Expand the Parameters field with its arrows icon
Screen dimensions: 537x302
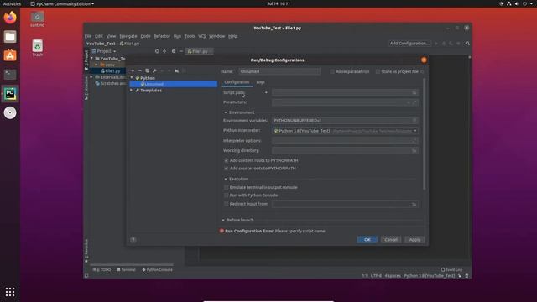[414, 102]
